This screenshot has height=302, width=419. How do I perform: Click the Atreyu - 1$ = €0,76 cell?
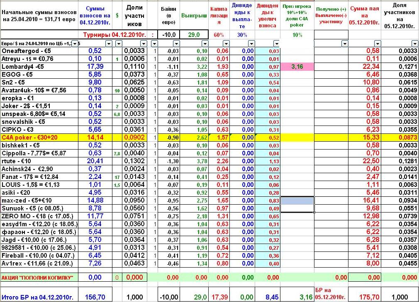tap(39, 59)
